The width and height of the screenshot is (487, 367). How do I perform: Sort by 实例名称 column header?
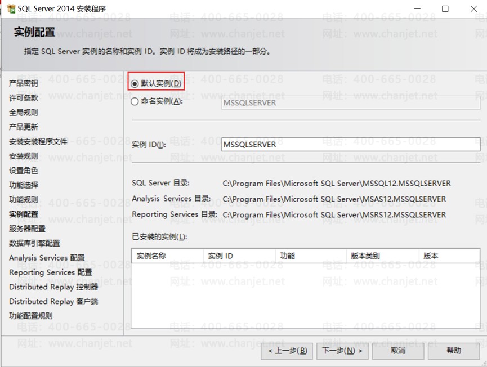(x=168, y=256)
